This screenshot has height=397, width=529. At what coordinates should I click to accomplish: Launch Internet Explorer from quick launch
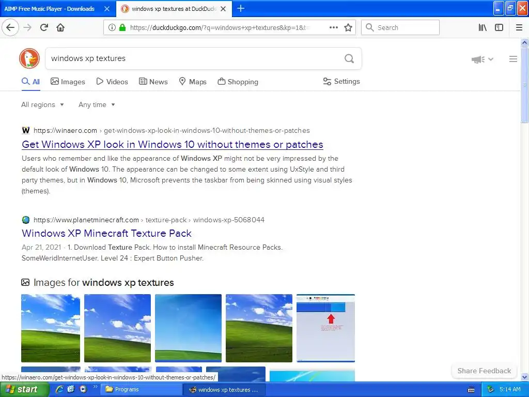point(59,389)
